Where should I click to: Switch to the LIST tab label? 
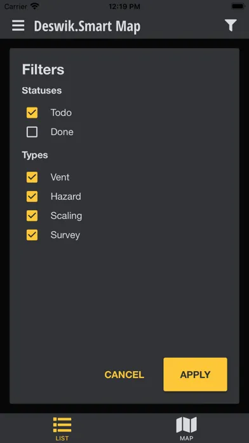[62, 438]
